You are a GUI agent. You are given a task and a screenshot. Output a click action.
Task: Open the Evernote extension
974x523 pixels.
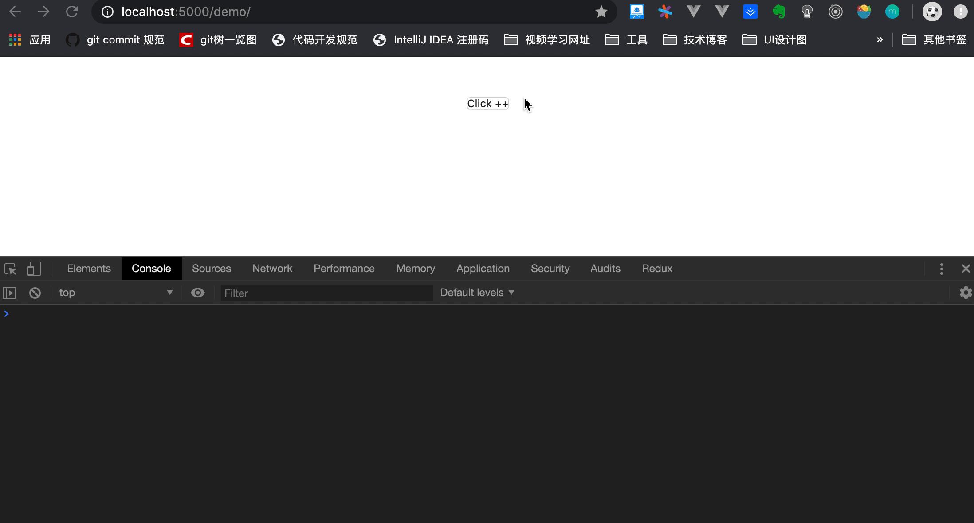(780, 12)
